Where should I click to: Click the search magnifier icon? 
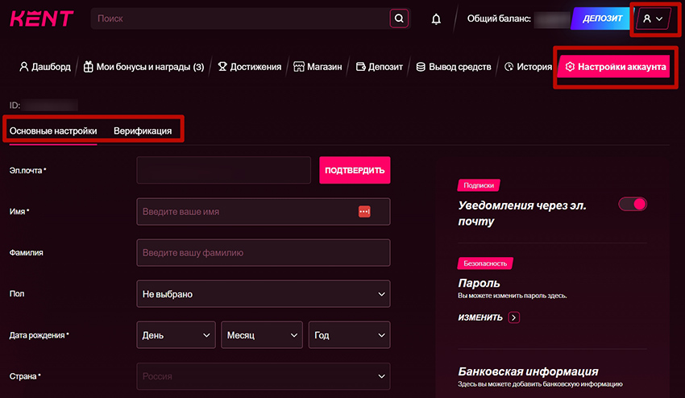pyautogui.click(x=399, y=19)
